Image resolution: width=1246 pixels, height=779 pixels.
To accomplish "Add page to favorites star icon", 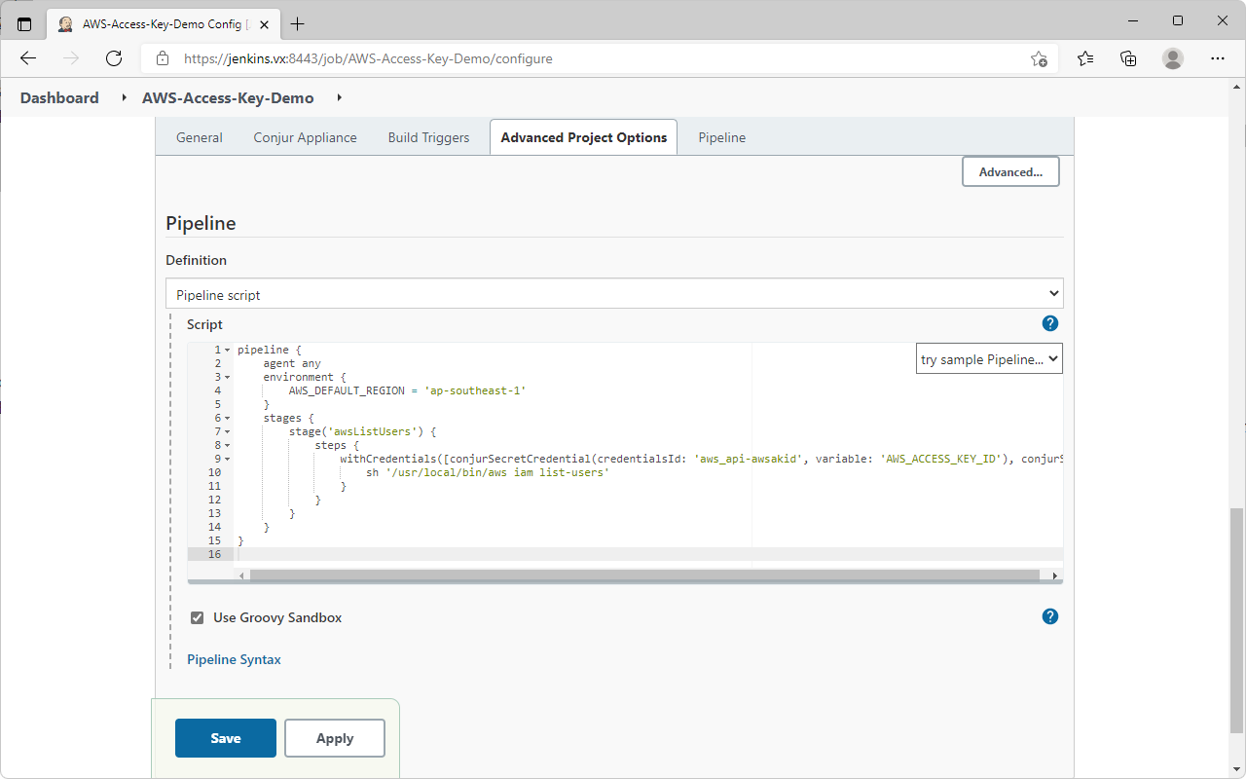I will coord(1039,58).
